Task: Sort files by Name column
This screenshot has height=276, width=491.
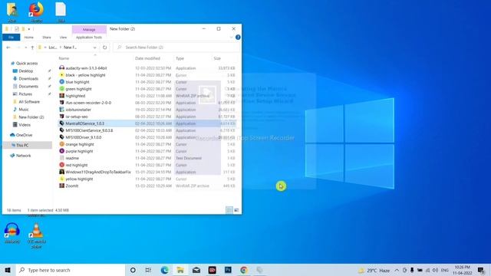Action: click(x=64, y=58)
